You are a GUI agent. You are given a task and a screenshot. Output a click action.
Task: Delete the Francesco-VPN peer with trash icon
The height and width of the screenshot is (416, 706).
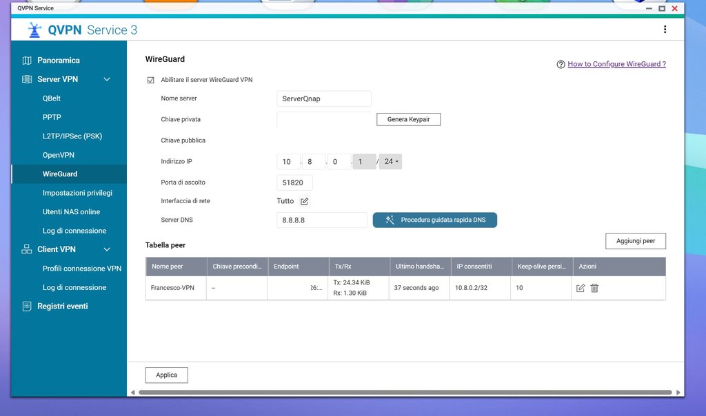tap(594, 288)
